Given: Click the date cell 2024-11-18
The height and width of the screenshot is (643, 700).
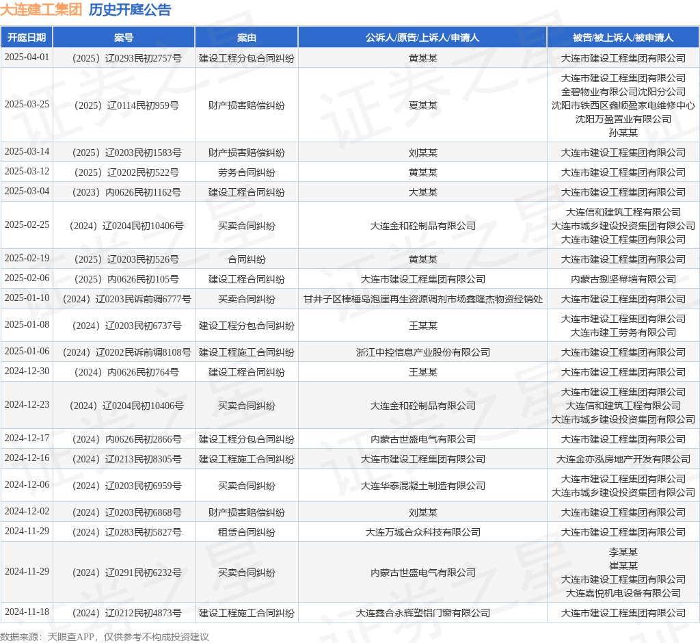Looking at the screenshot, I should [x=27, y=612].
